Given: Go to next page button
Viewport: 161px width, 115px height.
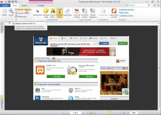Looking at the screenshot, I should (x=83, y=113).
